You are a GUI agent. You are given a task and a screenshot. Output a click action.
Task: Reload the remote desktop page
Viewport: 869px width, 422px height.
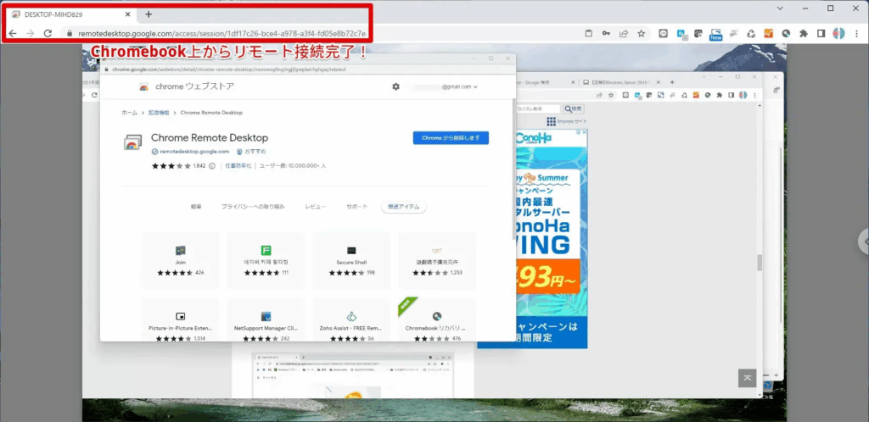coord(48,33)
